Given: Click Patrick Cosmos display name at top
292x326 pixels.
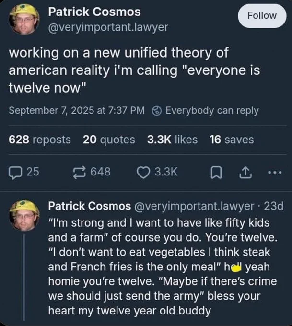Looking at the screenshot, I should click(94, 12).
